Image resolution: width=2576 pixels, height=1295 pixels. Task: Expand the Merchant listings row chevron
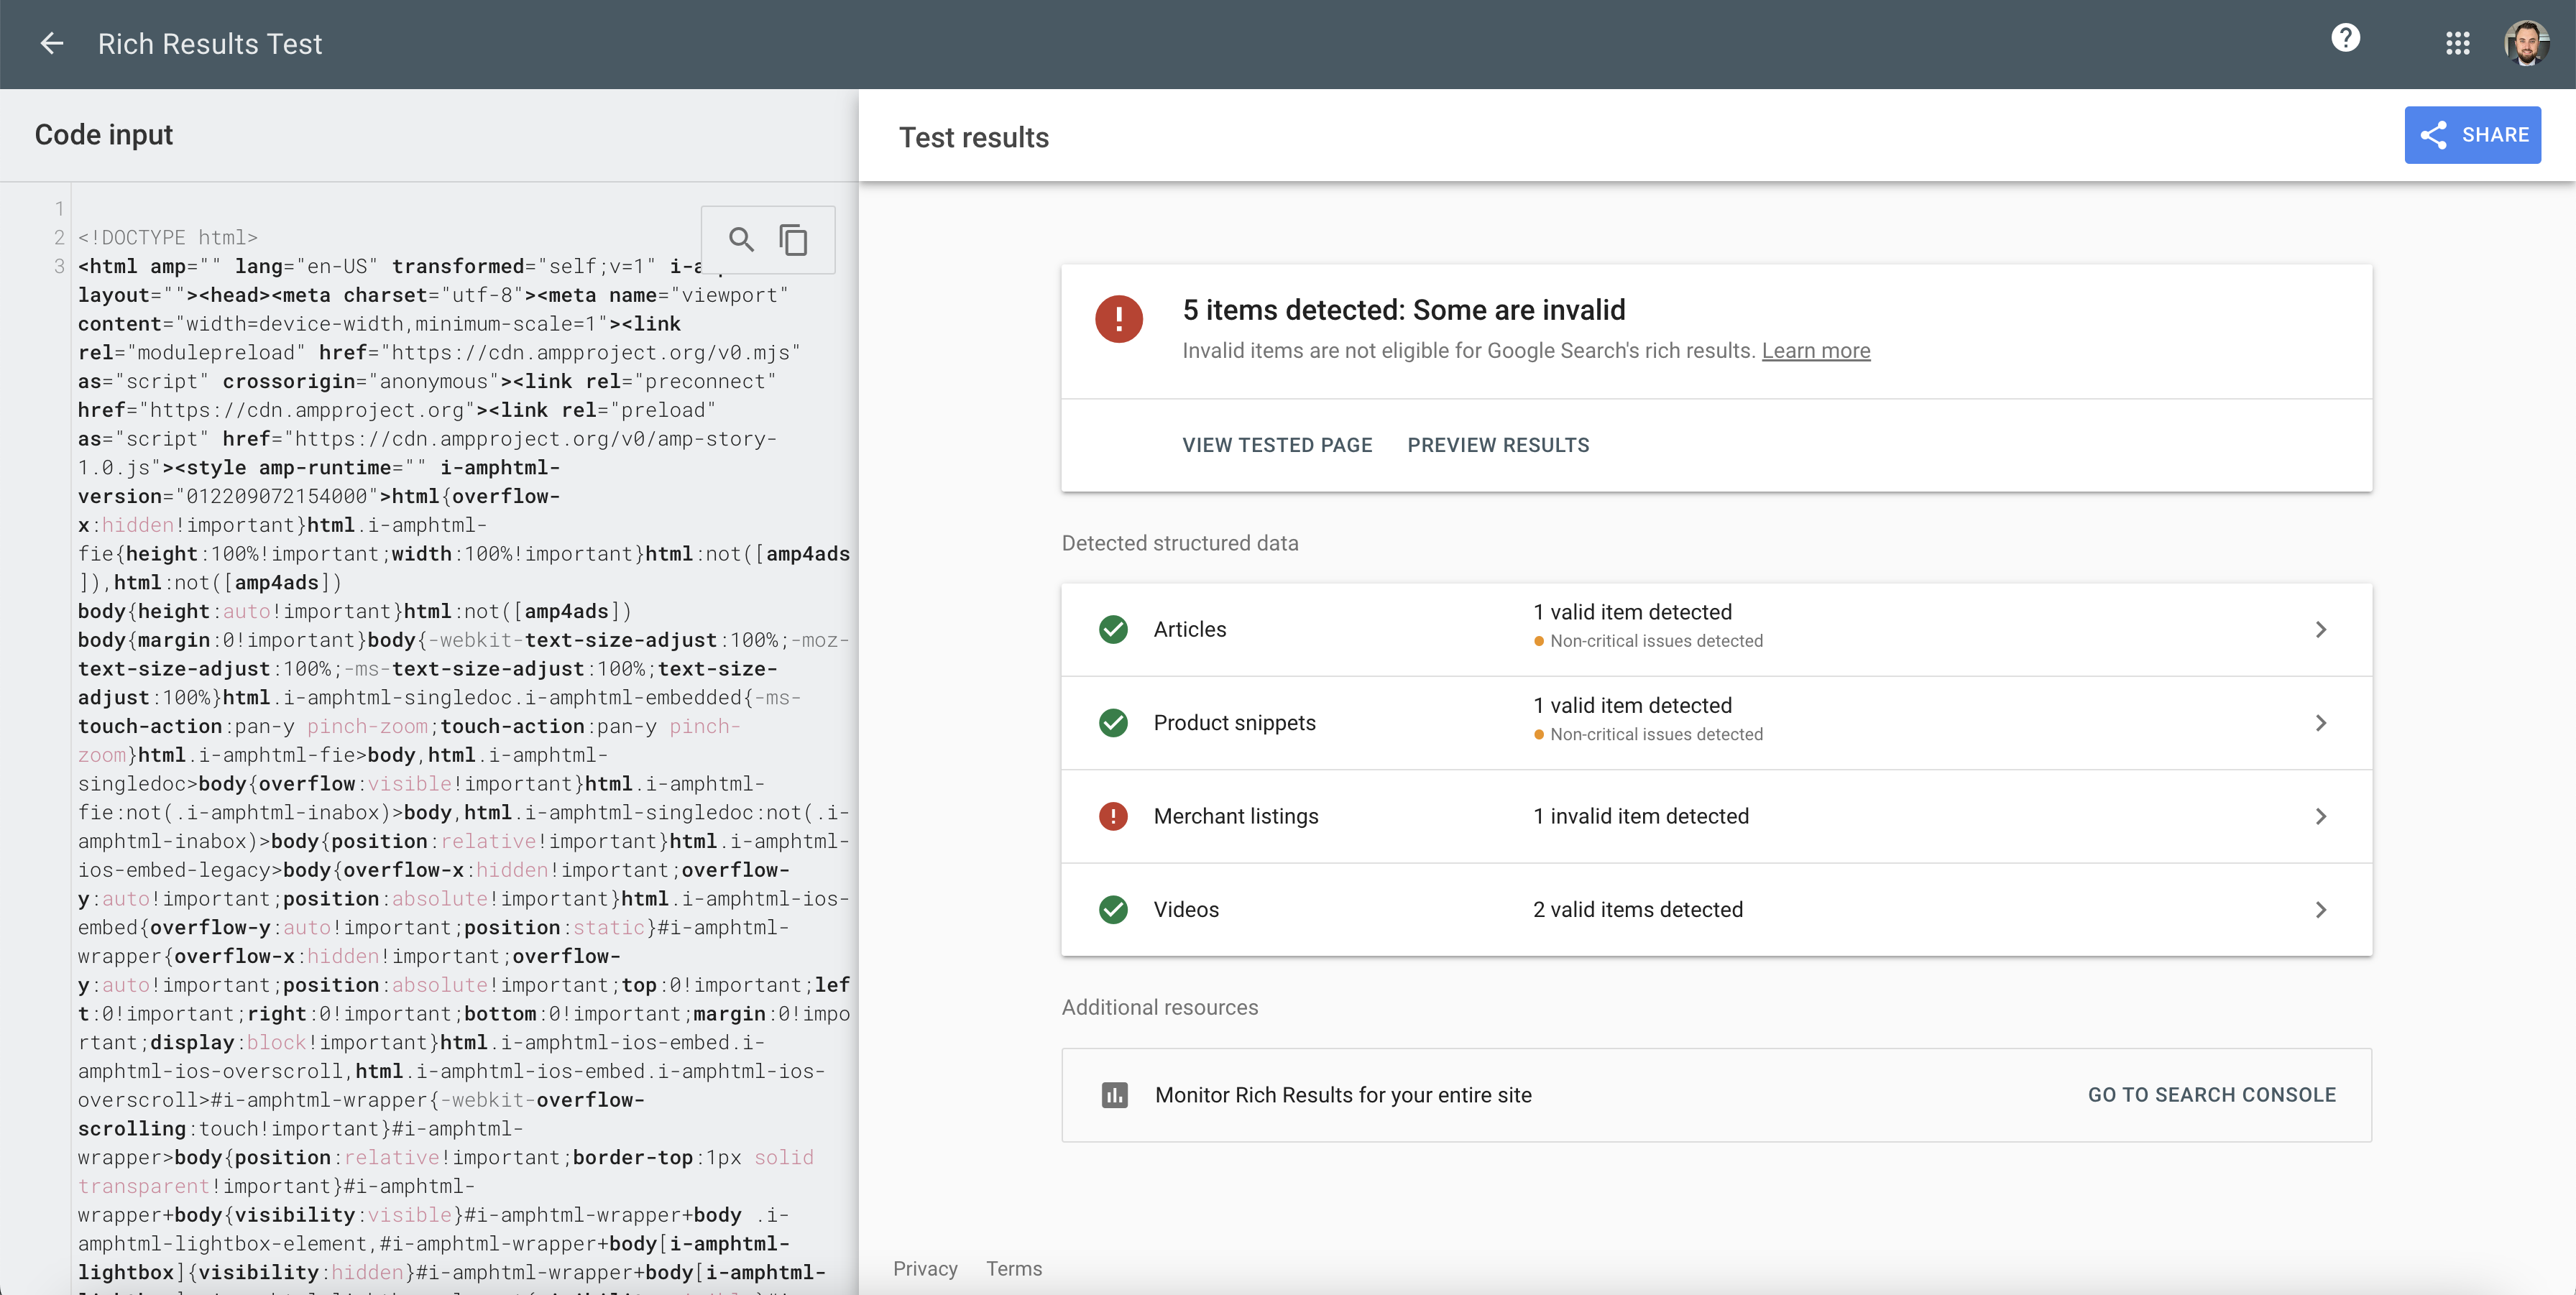click(x=2320, y=816)
